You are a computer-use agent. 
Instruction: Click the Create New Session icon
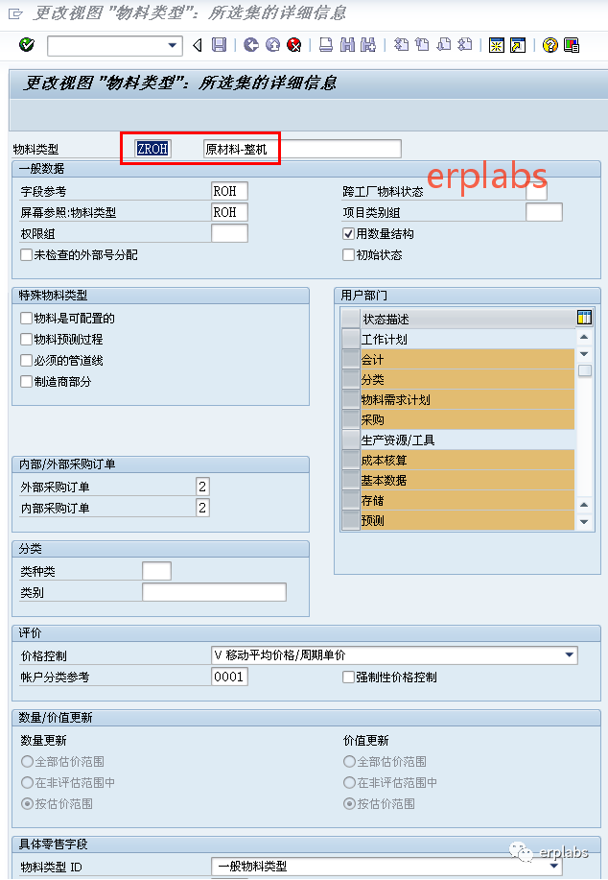(x=497, y=45)
